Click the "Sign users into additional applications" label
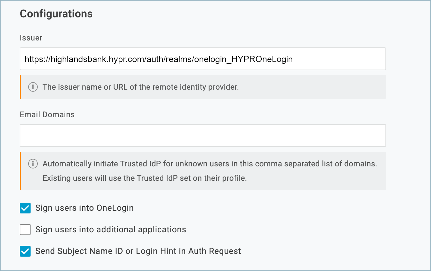Screen dimensions: 431x271 (111, 230)
